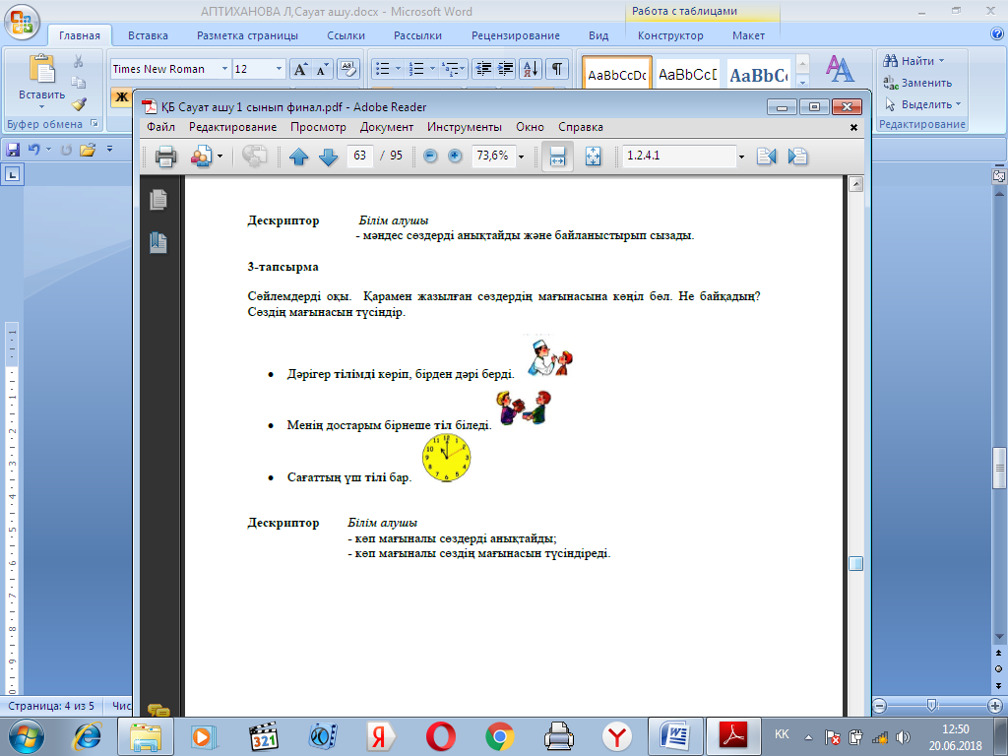The image size is (1008, 756).
Task: Apply first AaBbCcDc style in gallery
Action: pos(617,75)
